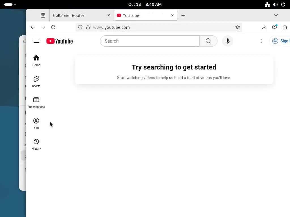The image size is (290, 217).
Task: Close the Collabnet Router tab
Action: (x=109, y=15)
